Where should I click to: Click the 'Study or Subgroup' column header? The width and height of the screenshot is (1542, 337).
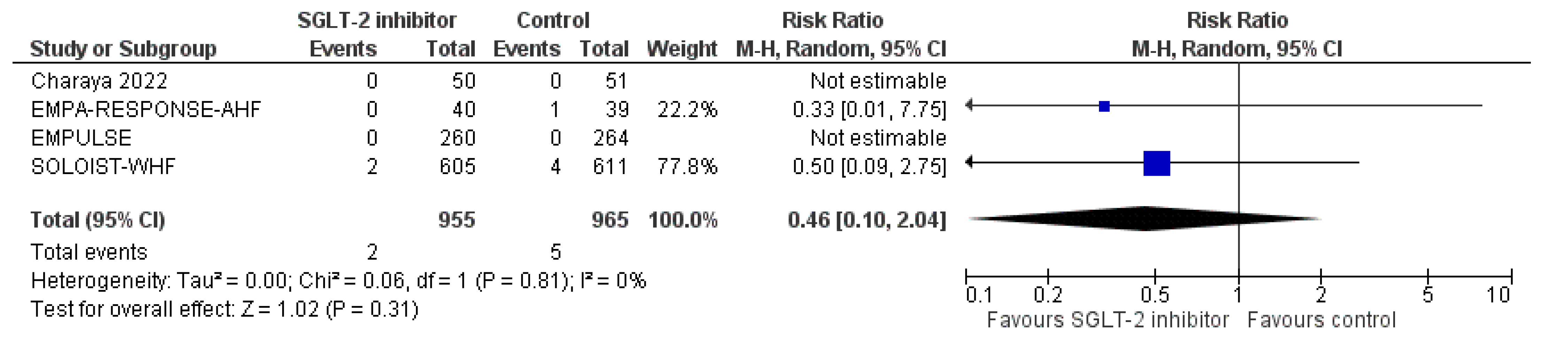pos(123,48)
